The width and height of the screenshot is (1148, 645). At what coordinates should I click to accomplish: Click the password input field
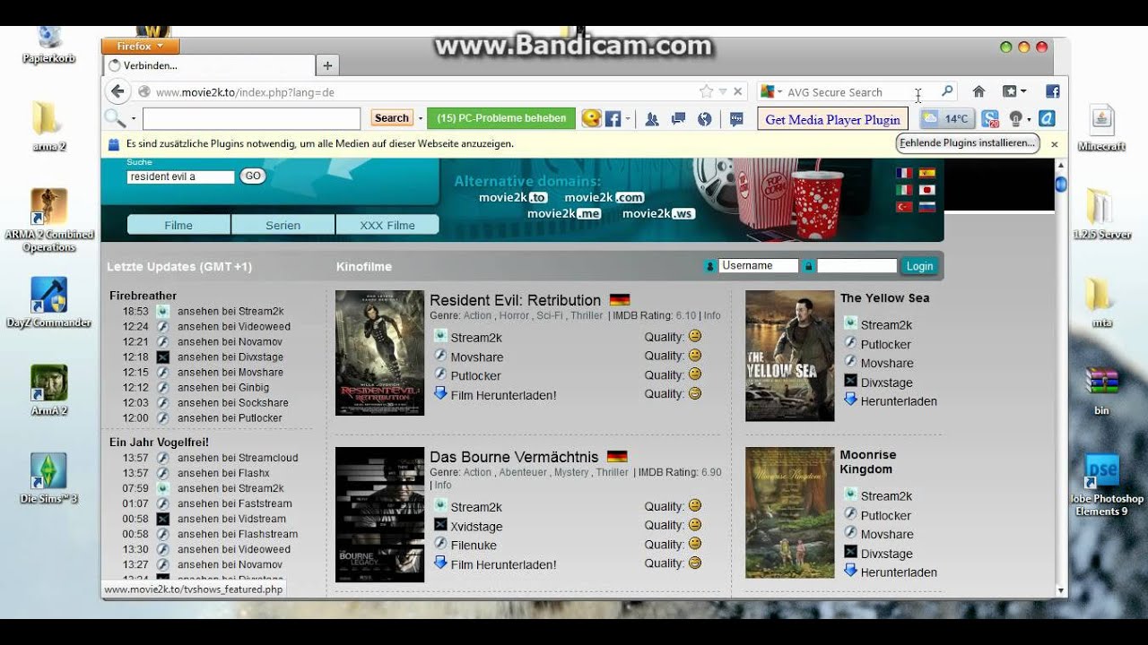[857, 266]
